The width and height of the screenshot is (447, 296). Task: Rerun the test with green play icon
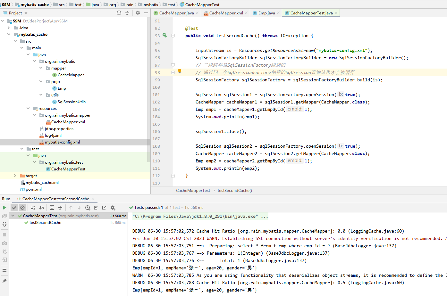pos(4,208)
